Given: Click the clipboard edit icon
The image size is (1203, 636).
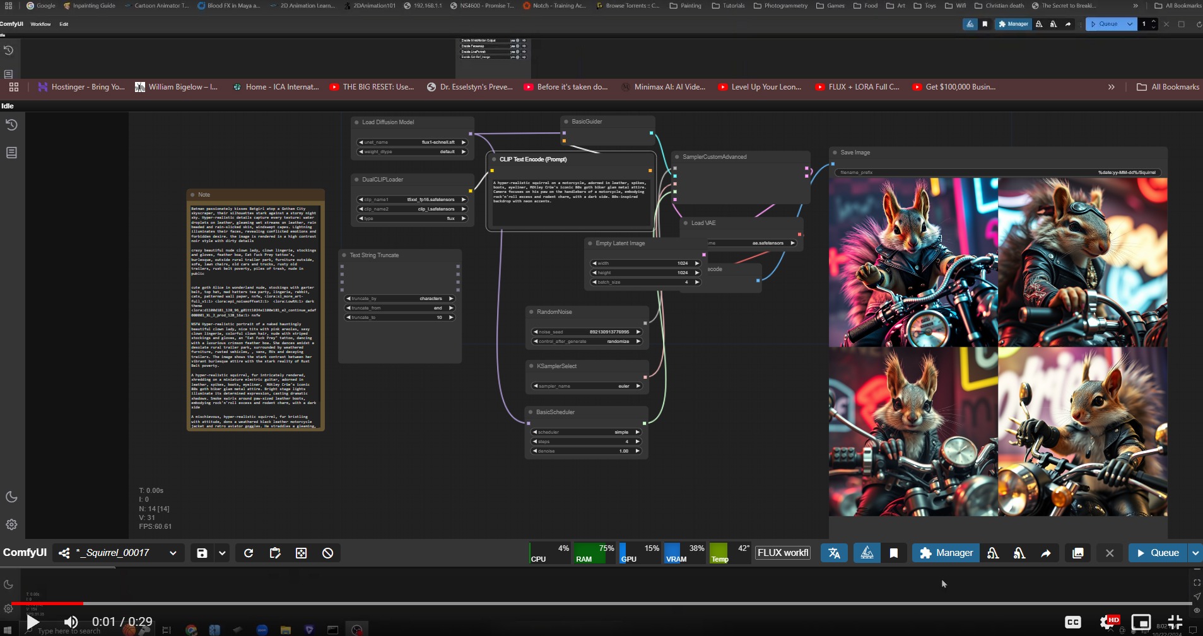Looking at the screenshot, I should 275,553.
